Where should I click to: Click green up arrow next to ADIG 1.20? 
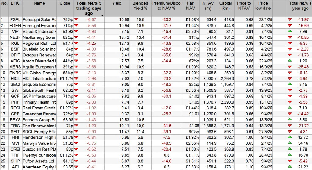[290, 61]
